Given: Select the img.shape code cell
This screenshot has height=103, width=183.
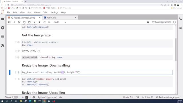Looking at the screenshot, I should [97, 43].
